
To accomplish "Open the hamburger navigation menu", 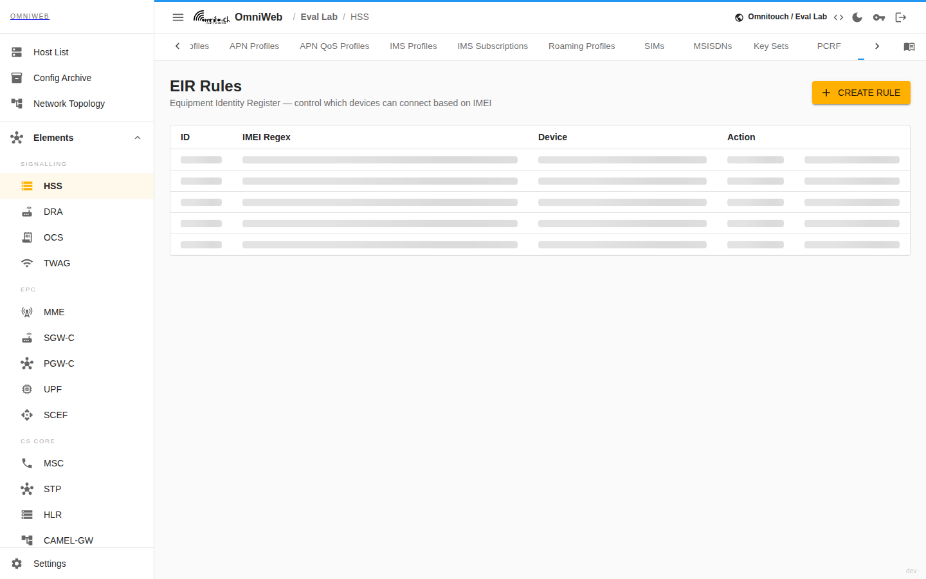I will [x=178, y=17].
